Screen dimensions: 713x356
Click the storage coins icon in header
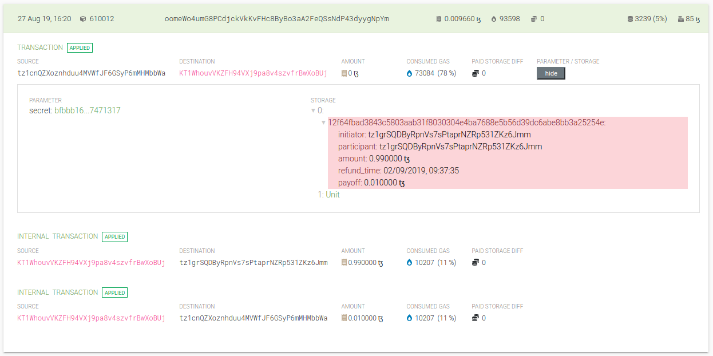[x=533, y=19]
